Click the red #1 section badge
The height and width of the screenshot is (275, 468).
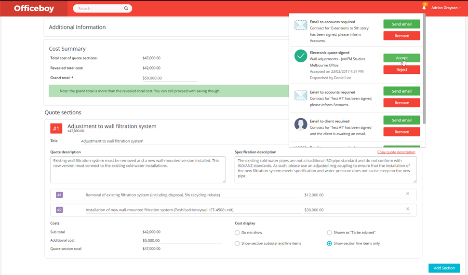[56, 128]
